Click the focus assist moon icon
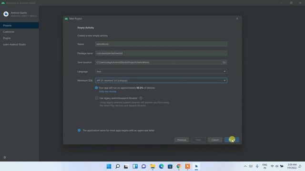 tap(300, 166)
